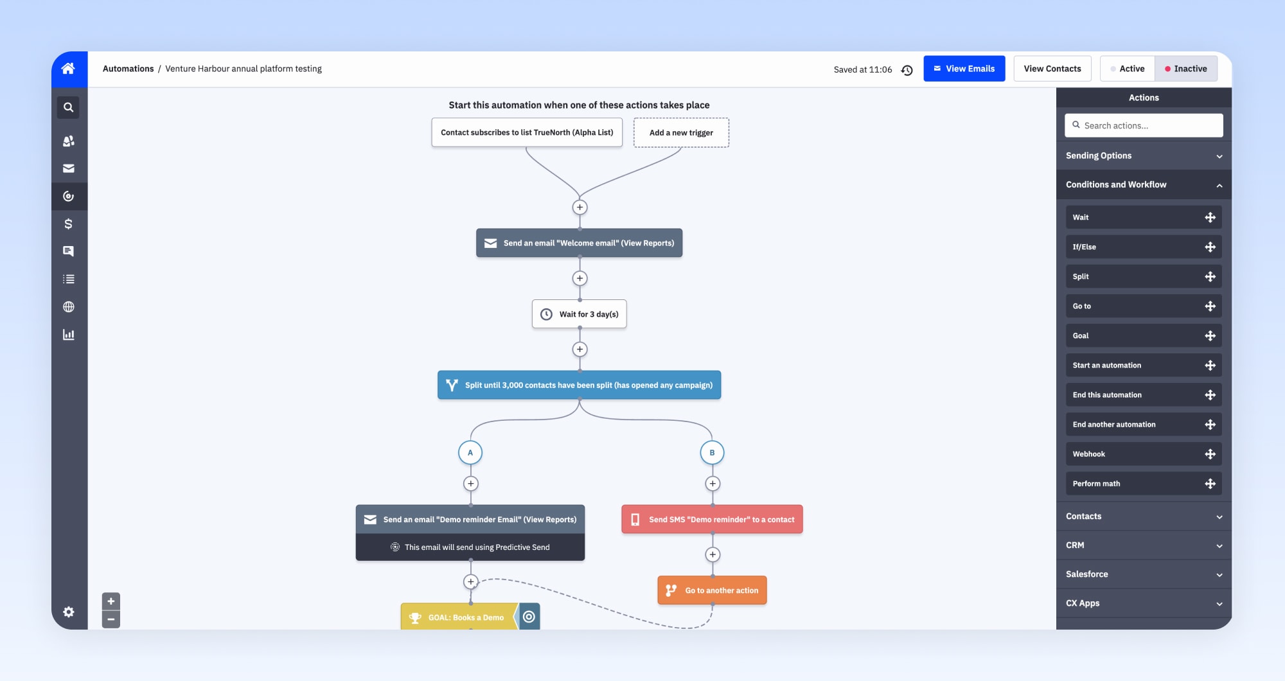Open the Automations breadcrumb link

128,68
